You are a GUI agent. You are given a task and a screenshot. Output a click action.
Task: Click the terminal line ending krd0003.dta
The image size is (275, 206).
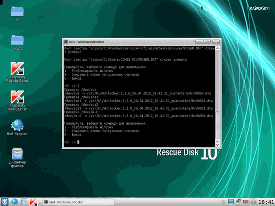[x=138, y=116]
